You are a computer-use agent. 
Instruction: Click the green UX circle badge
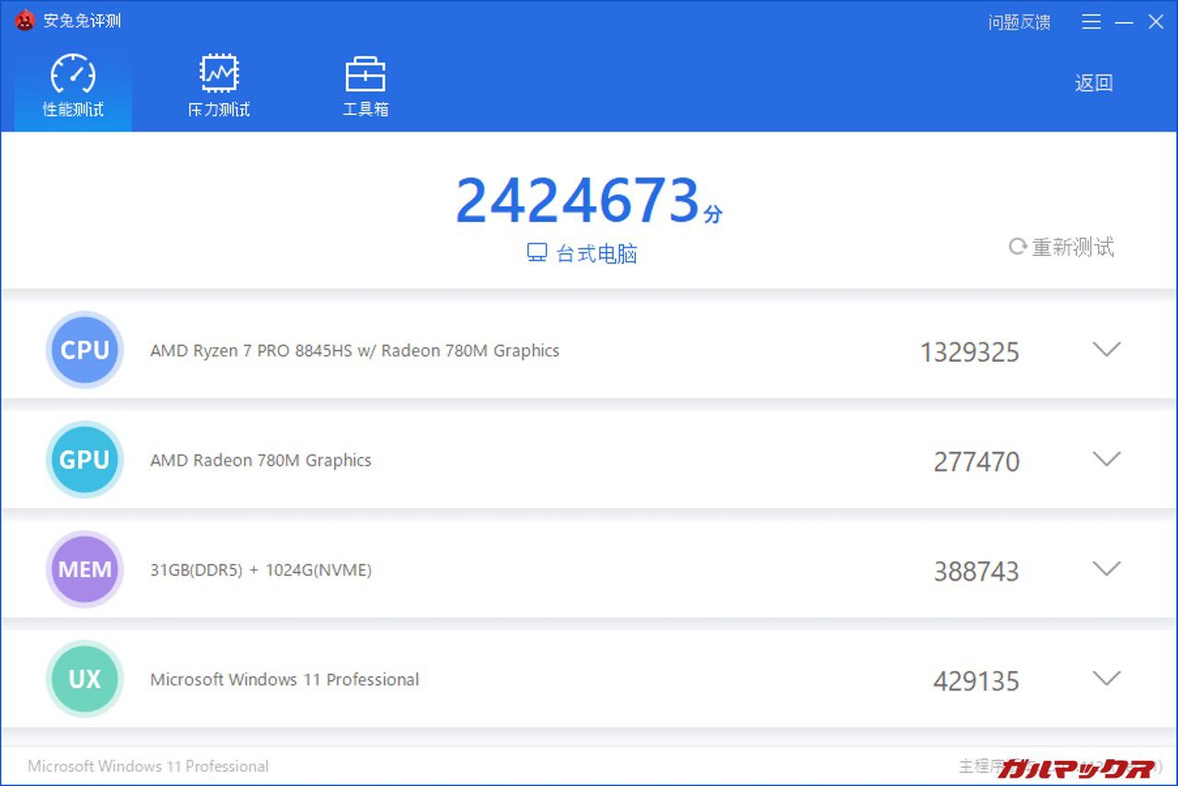(85, 679)
